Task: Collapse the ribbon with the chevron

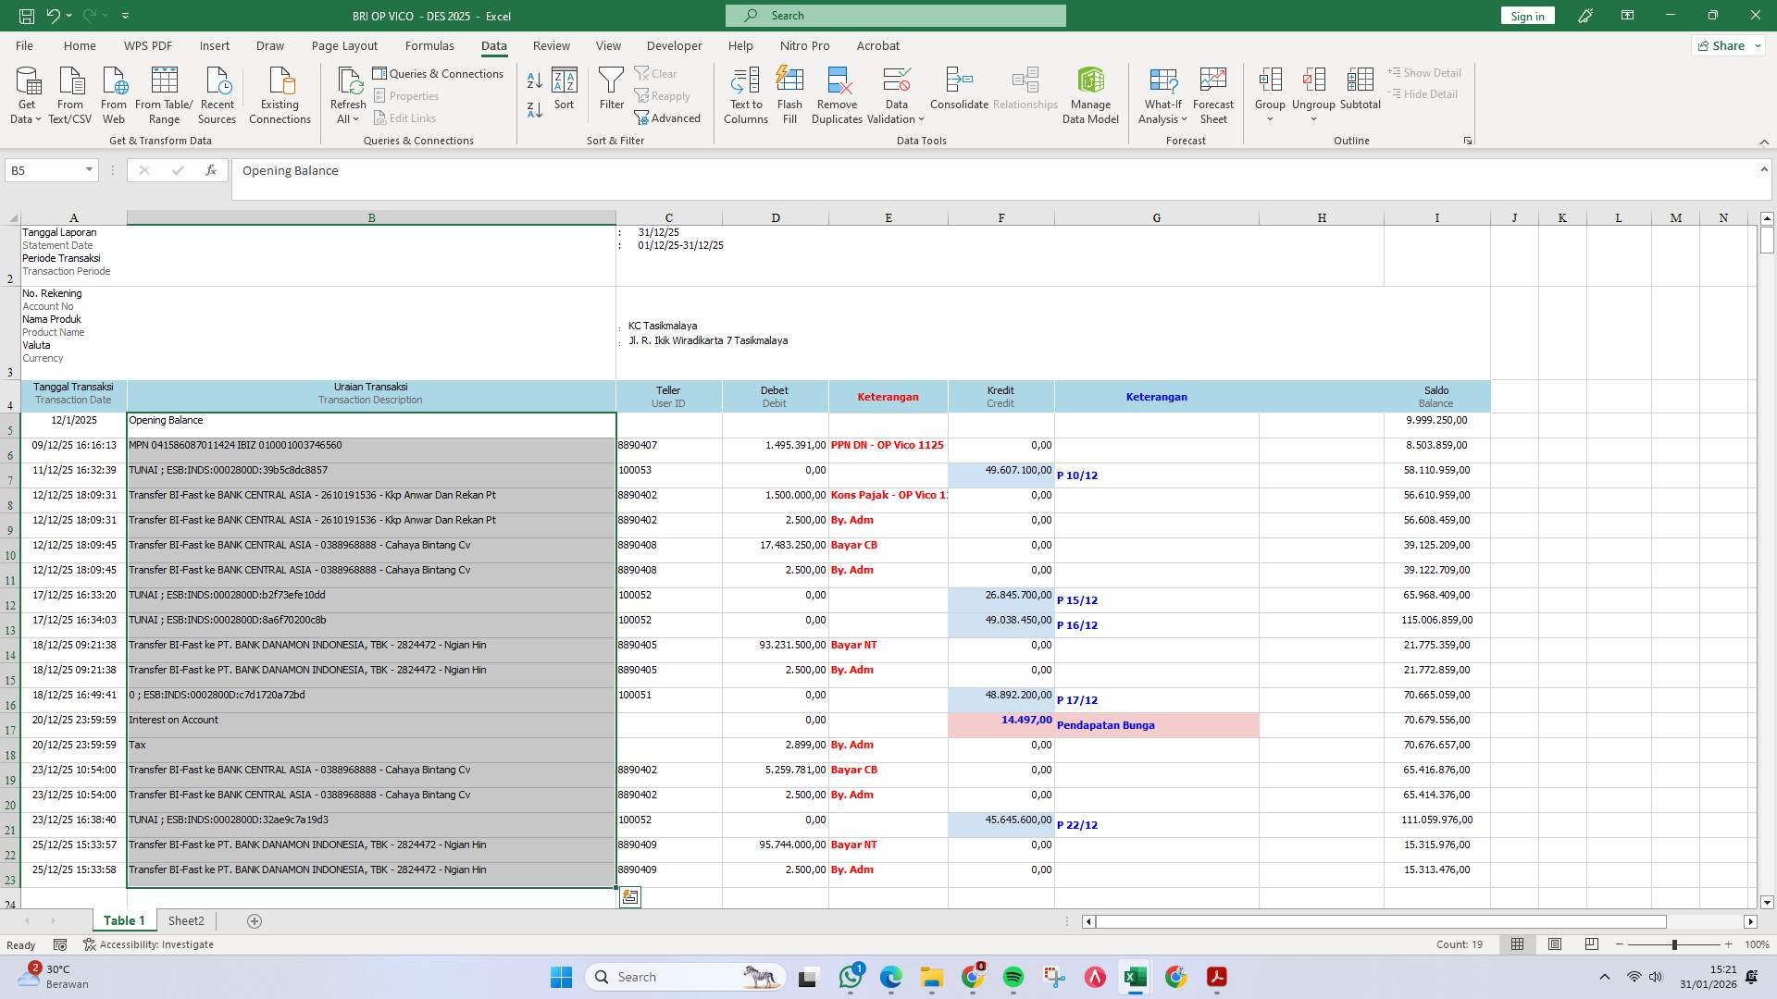Action: coord(1763,142)
